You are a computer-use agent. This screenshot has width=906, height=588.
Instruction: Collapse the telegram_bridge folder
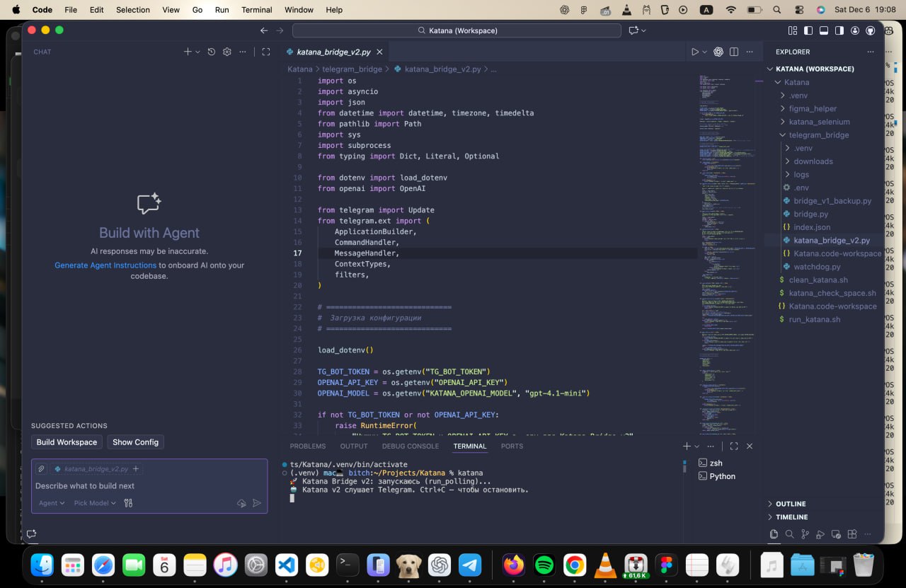(x=818, y=135)
